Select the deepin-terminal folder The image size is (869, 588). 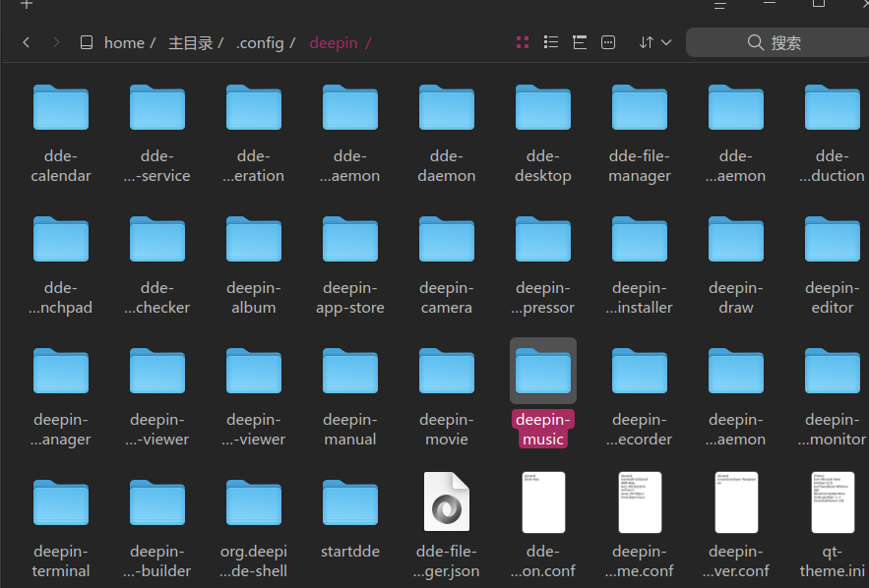[x=61, y=529]
